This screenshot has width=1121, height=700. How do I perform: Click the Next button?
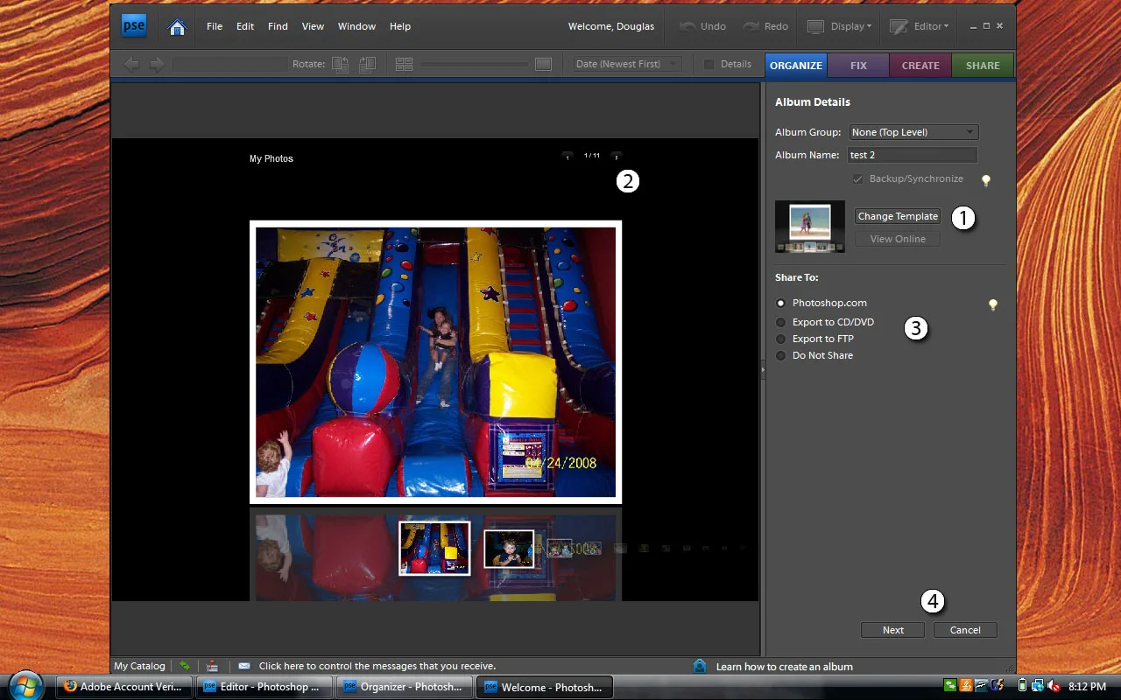click(893, 630)
